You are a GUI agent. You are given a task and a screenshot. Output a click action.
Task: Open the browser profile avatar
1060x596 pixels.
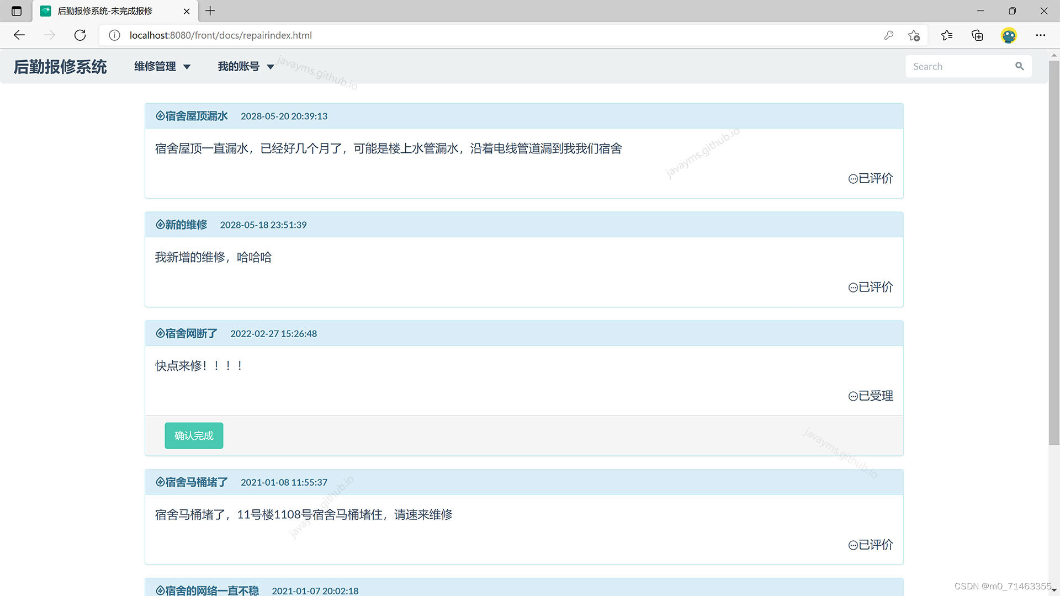[1009, 35]
